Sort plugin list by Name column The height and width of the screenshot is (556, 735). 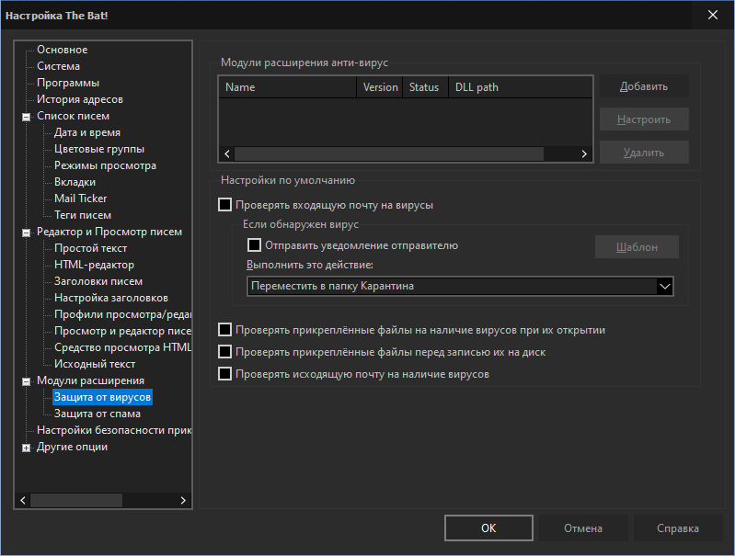point(287,87)
